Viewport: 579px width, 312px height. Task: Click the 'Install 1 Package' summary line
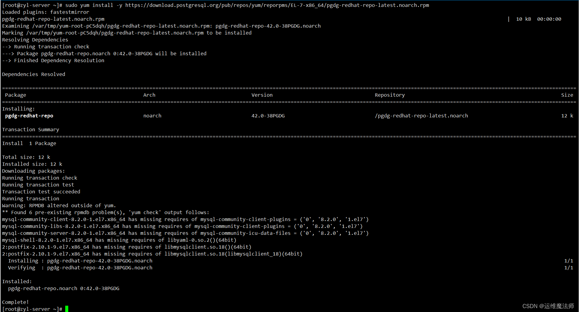pyautogui.click(x=29, y=143)
